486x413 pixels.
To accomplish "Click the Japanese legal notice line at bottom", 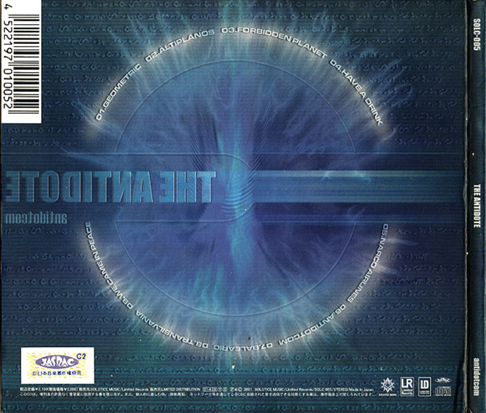I will pyautogui.click(x=197, y=394).
